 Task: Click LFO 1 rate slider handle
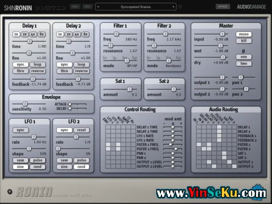[x=34, y=137]
